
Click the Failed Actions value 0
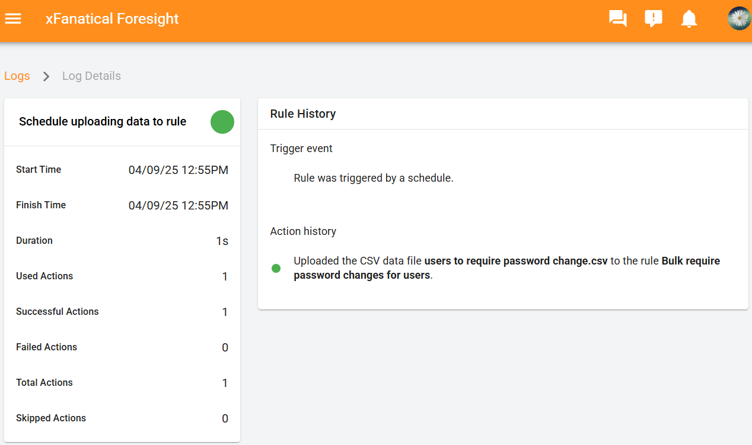[225, 348]
